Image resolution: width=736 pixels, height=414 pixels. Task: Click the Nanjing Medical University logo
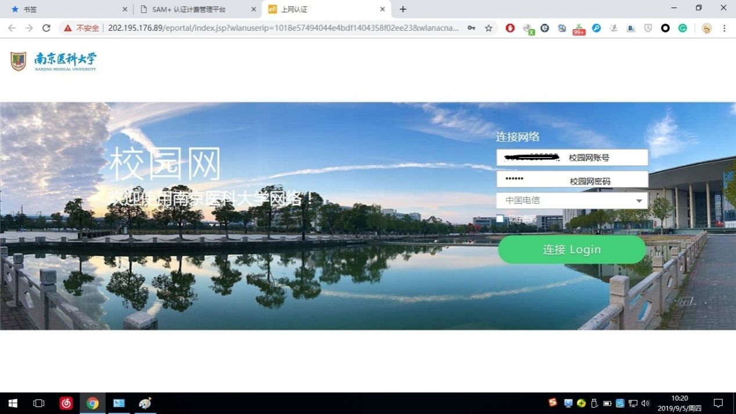tap(53, 62)
